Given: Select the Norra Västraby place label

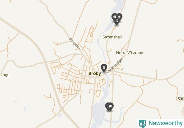Looking at the screenshot, I should pos(129,53).
